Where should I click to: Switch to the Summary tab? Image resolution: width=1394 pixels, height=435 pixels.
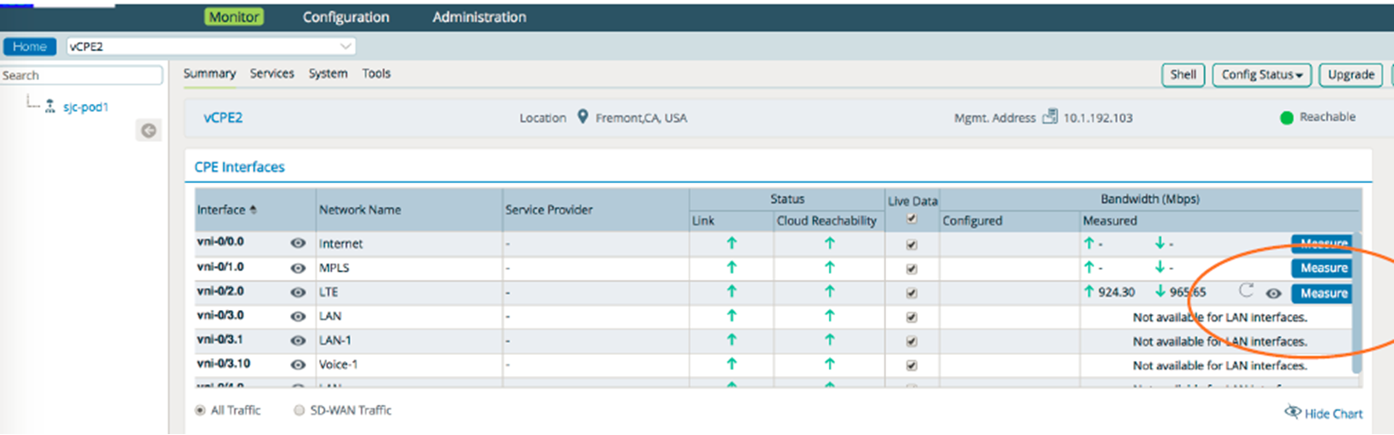pos(209,74)
